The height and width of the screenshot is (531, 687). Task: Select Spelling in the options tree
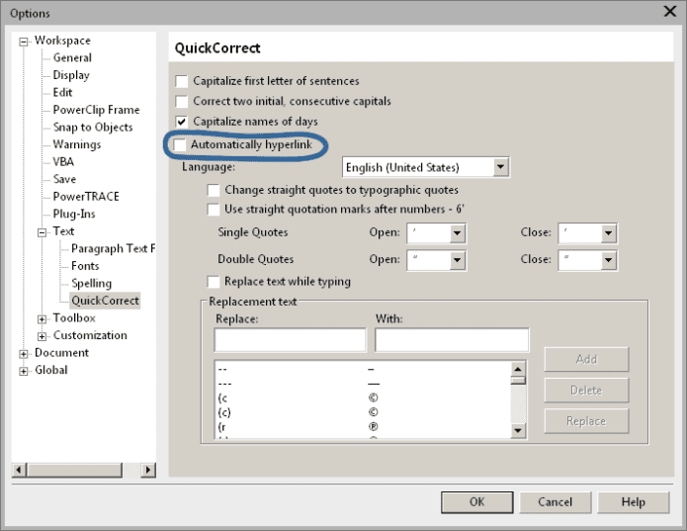(x=92, y=284)
